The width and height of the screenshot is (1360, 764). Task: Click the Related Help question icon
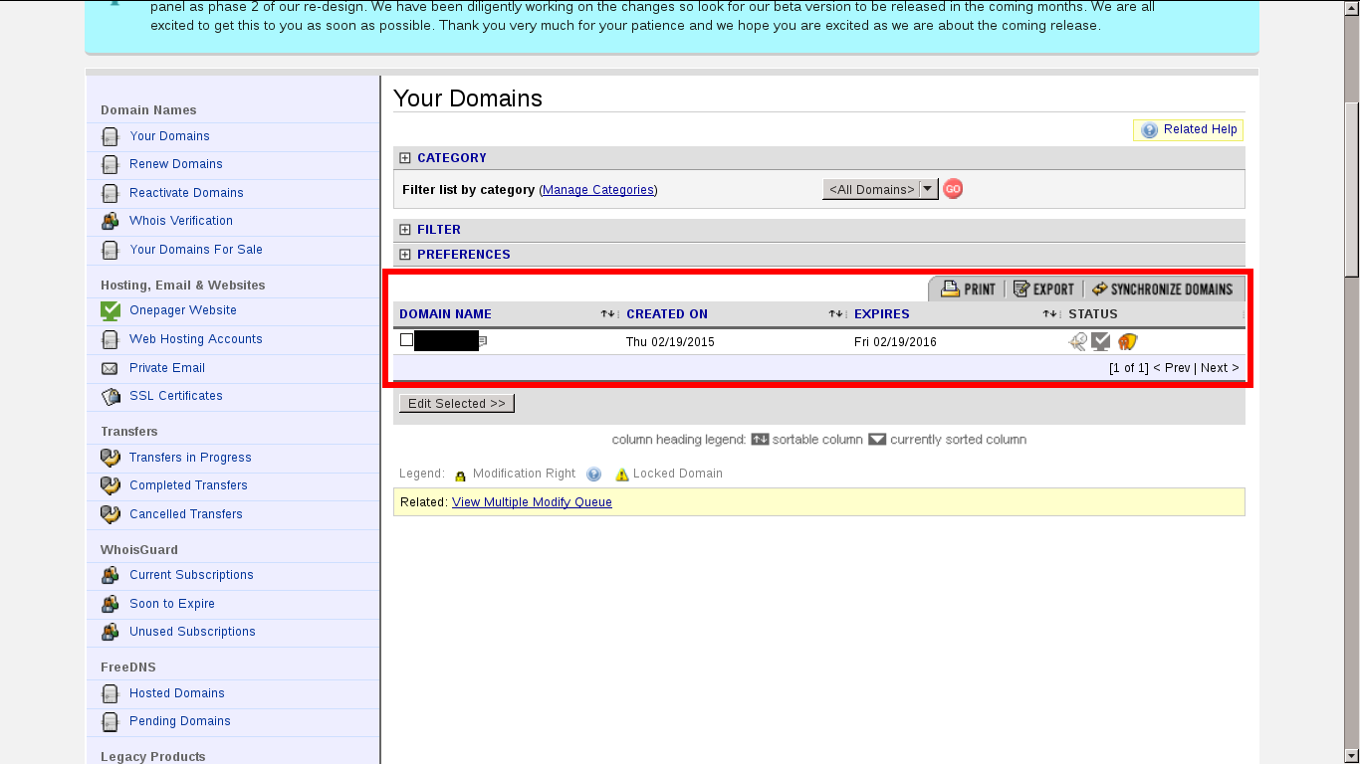(x=1149, y=130)
